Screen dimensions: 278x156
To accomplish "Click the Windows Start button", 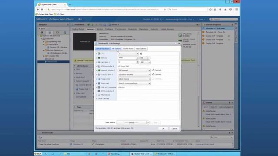I will 38,154.
